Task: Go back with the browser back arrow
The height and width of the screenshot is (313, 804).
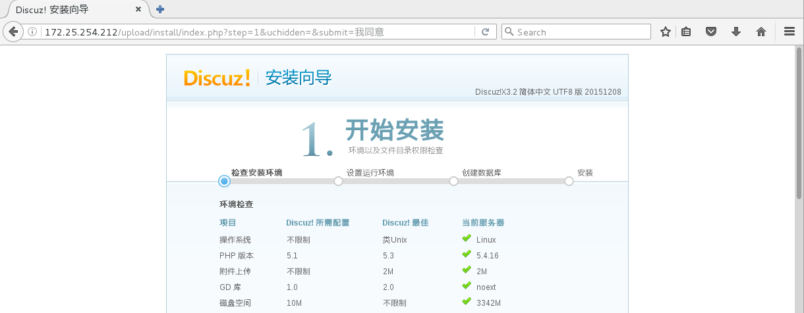Action: [13, 32]
